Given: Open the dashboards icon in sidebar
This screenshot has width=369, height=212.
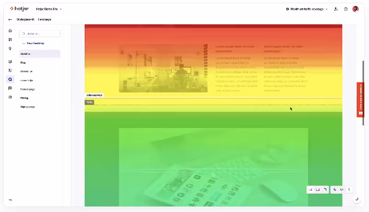Looking at the screenshot, I should pyautogui.click(x=10, y=40).
